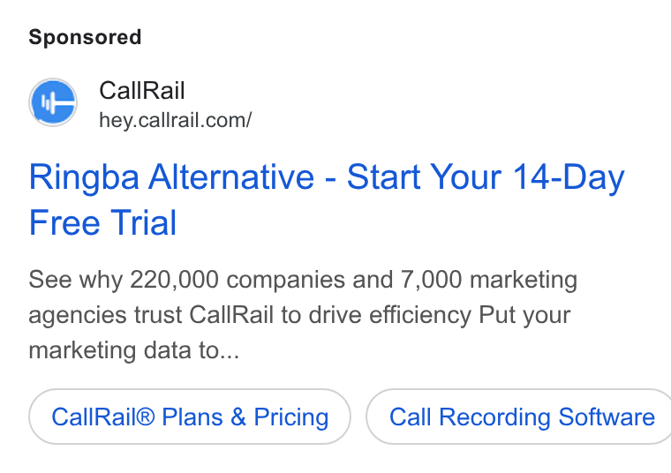Click the word Ringba in the ad title
The width and height of the screenshot is (671, 473).
[x=84, y=177]
